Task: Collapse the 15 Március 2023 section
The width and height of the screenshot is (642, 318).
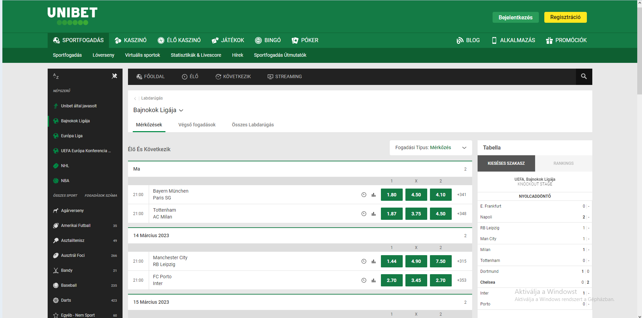Action: [x=300, y=302]
